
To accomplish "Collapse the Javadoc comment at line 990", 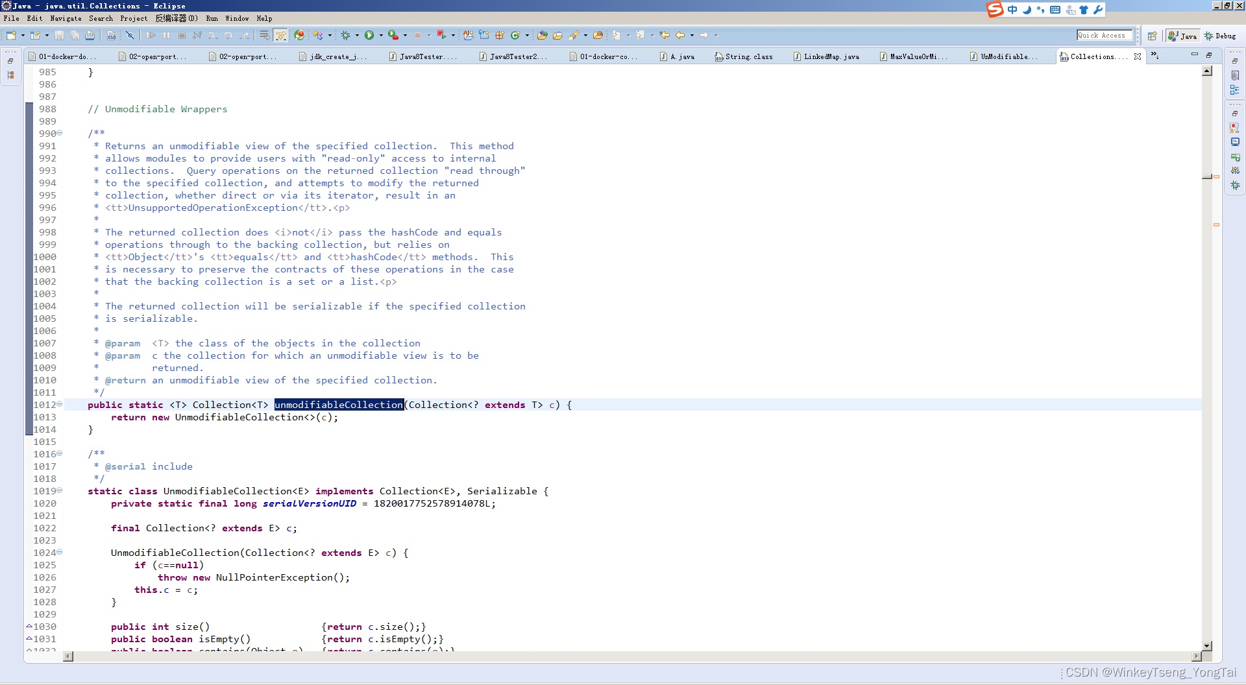I will 59,133.
